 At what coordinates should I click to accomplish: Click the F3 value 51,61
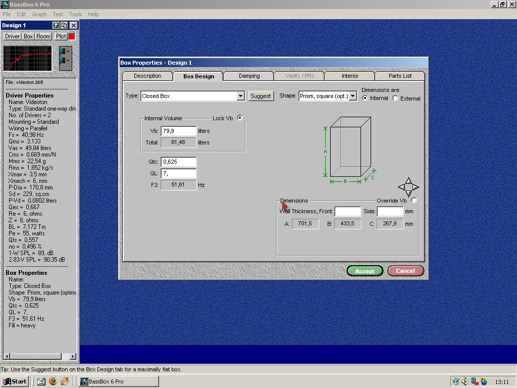[x=178, y=185]
